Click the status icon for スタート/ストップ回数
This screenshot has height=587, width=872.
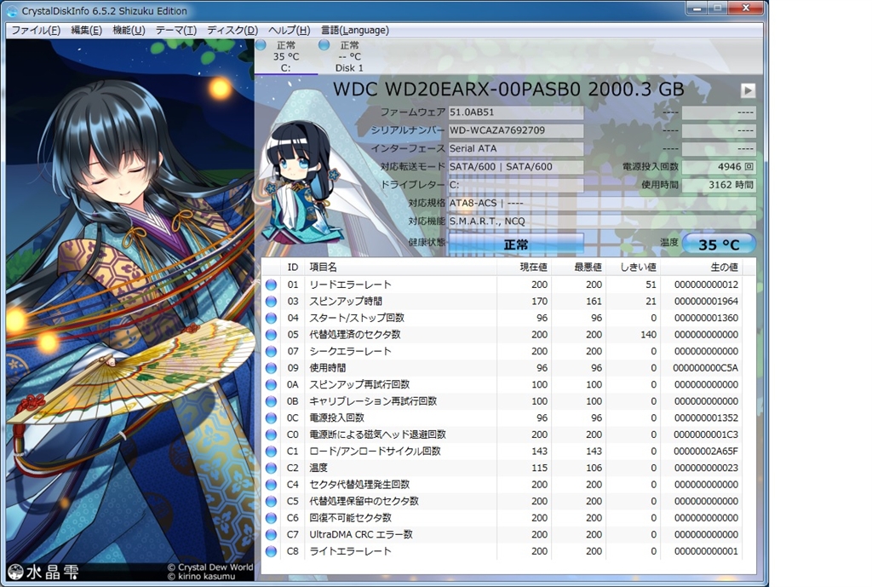[x=271, y=318]
